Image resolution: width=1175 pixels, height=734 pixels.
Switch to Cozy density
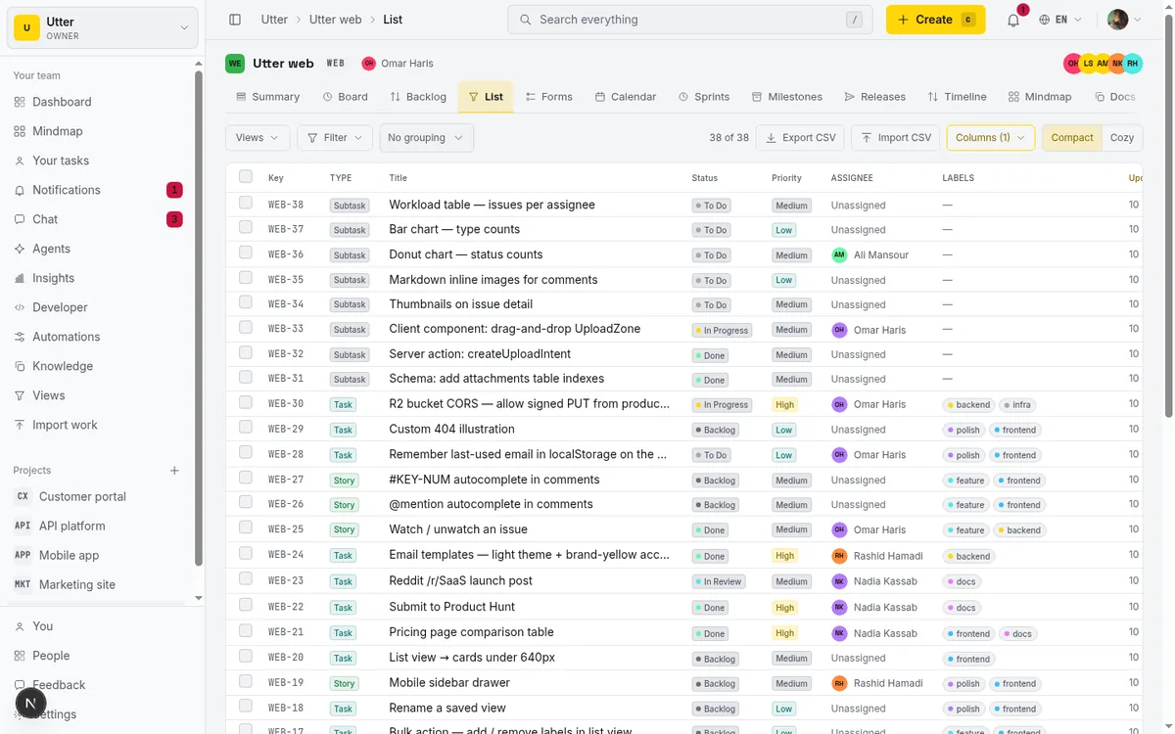pos(1122,138)
